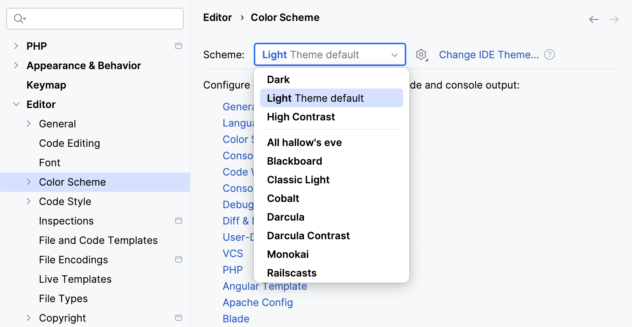
Task: Click the panel icon beside File Encodings
Action: point(179,259)
